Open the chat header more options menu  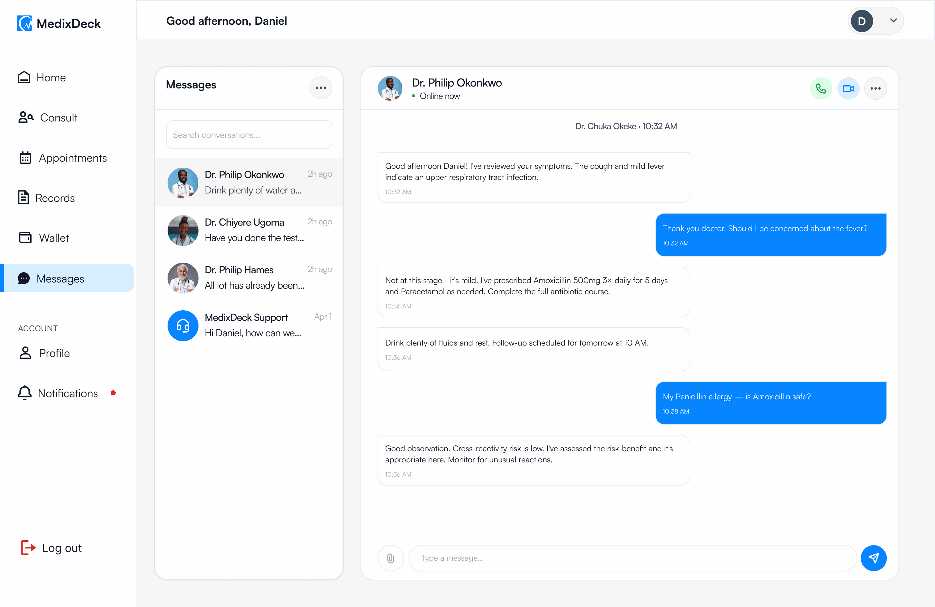(875, 88)
